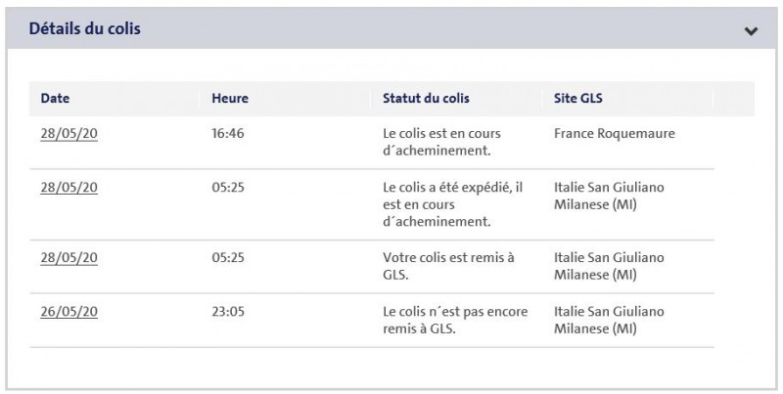Click the Date column header
This screenshot has height=394, width=783.
[x=55, y=98]
